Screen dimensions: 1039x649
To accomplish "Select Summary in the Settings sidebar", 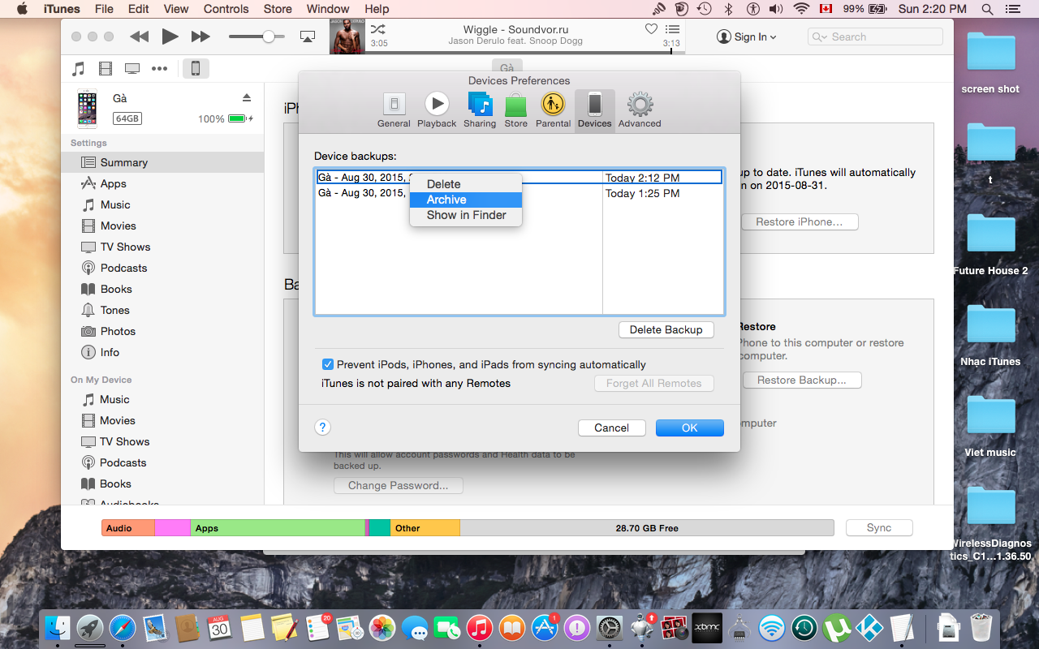I will [x=162, y=162].
